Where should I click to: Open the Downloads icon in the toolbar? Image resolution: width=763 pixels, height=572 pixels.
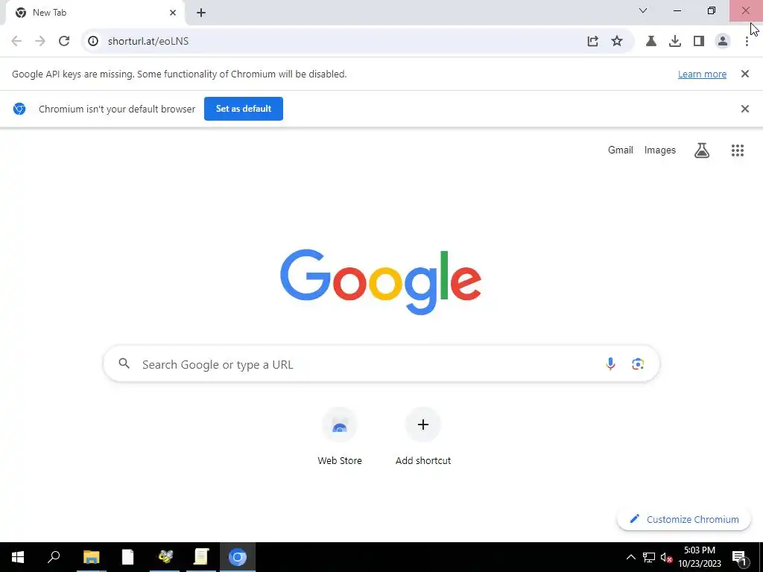click(675, 42)
